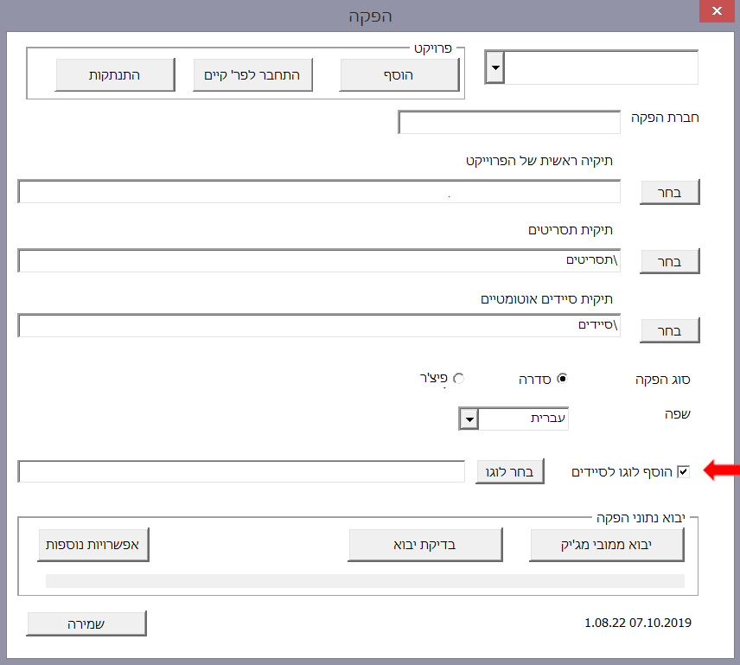Click the תיקית תסריטים path field
740x665 pixels.
point(319,260)
